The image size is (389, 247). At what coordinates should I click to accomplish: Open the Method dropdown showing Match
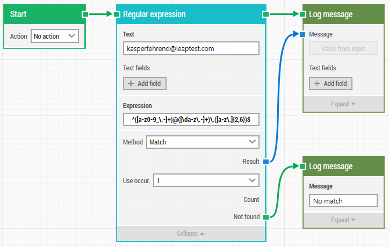[x=203, y=142]
